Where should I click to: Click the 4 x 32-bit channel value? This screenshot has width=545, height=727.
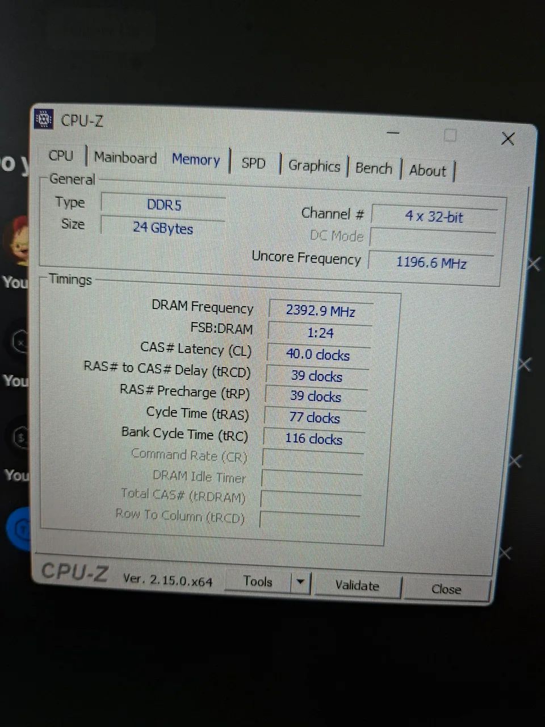(434, 216)
